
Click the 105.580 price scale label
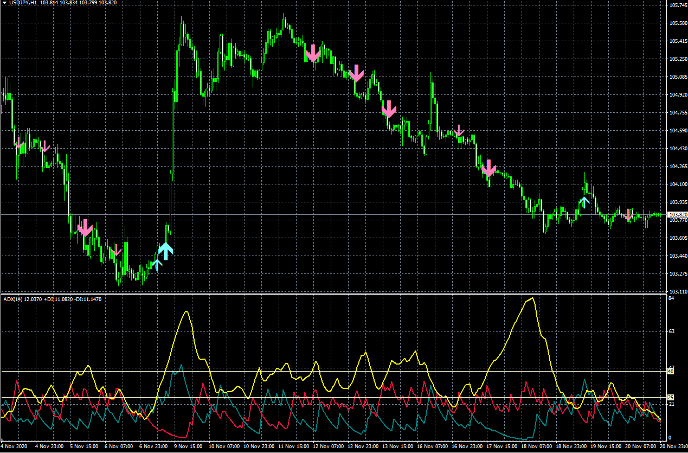678,23
